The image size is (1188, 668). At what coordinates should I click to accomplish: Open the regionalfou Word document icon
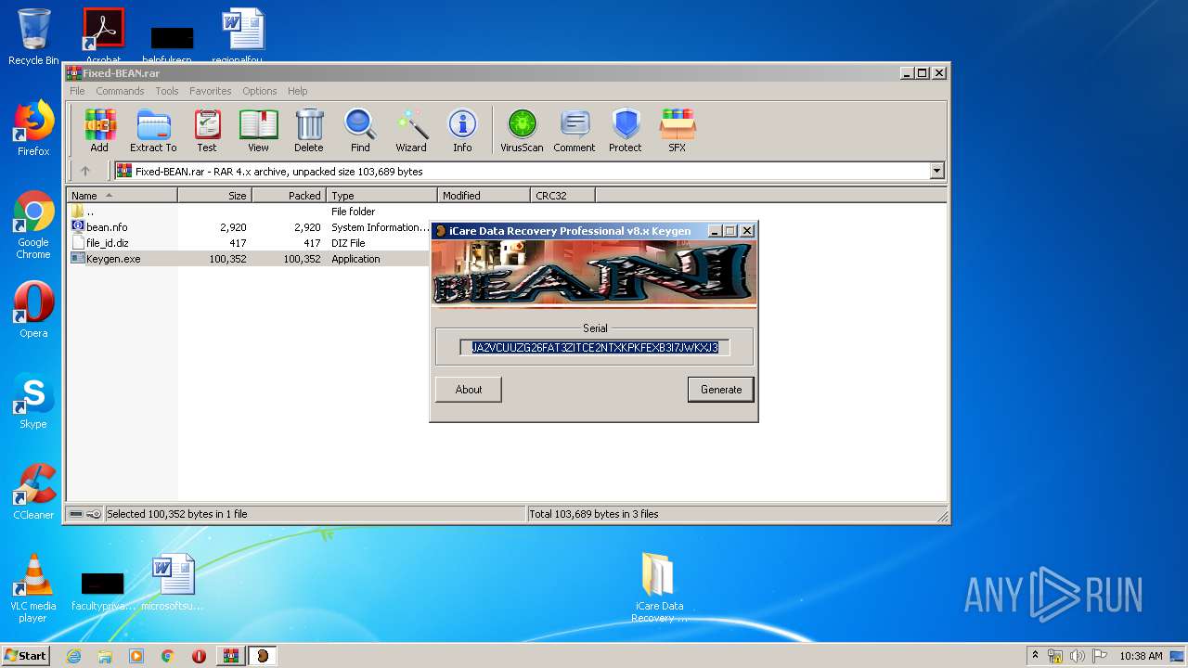(243, 35)
